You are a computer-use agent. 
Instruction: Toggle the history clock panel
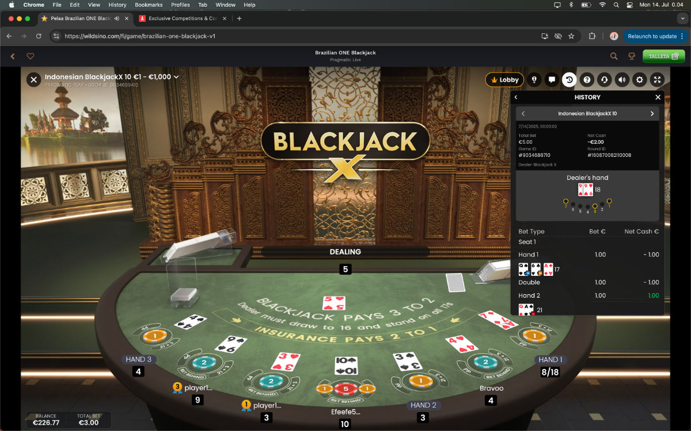pos(569,80)
